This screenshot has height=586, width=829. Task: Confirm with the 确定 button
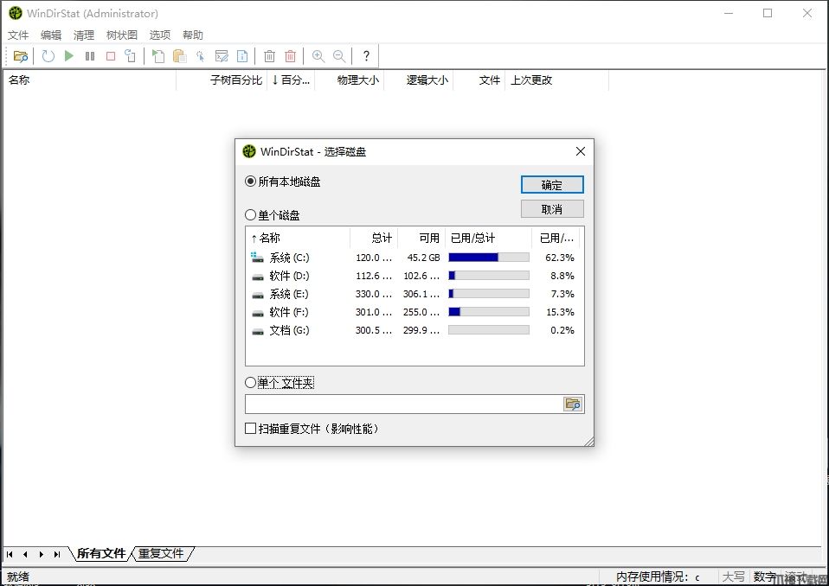pos(552,185)
